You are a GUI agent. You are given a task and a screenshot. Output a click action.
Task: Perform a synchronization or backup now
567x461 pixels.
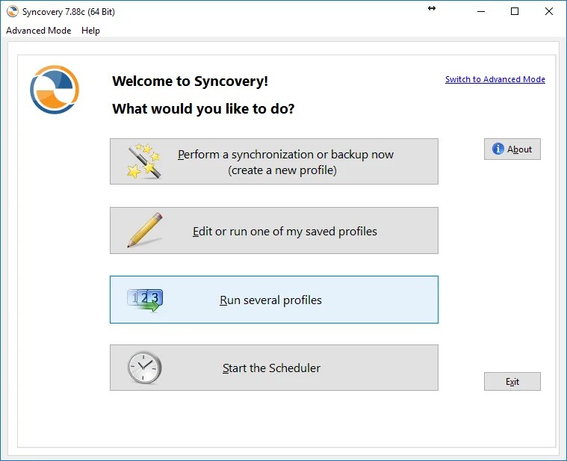[274, 161]
